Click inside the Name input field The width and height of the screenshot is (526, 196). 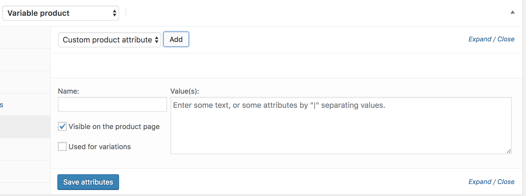point(112,104)
